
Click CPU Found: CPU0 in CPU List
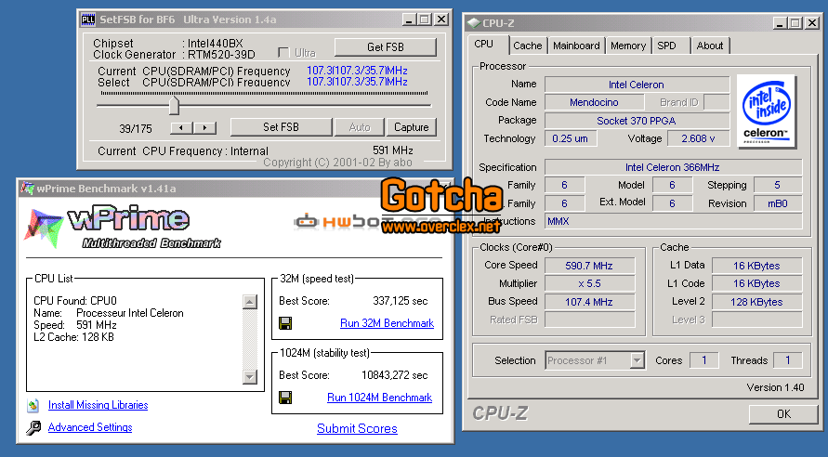[75, 301]
